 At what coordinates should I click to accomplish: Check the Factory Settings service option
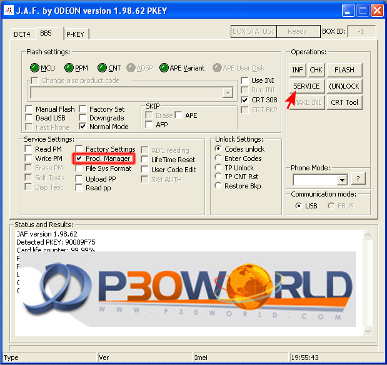[79, 148]
